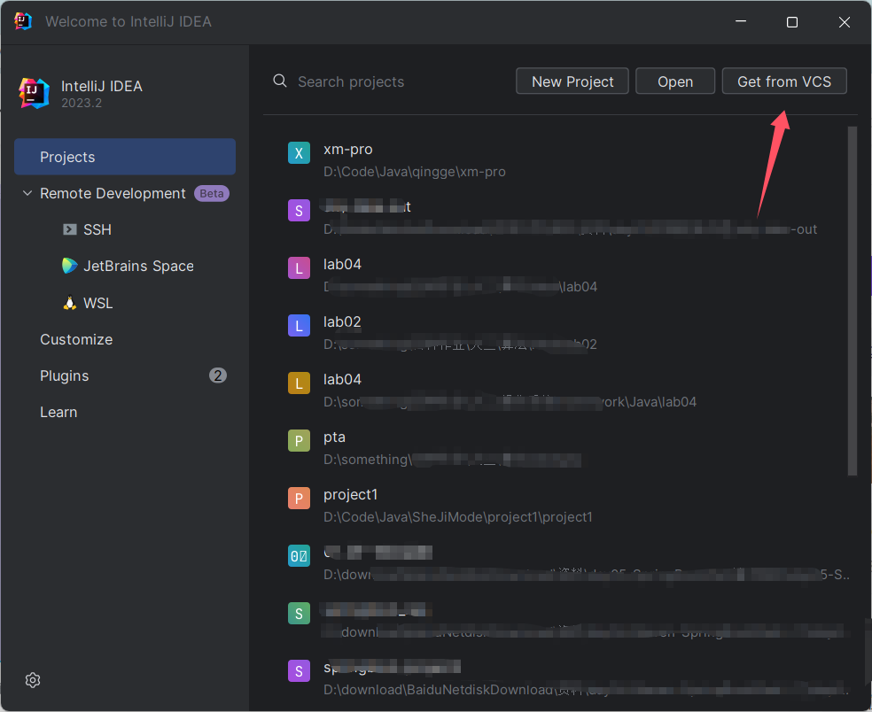The height and width of the screenshot is (712, 872).
Task: Click the magenta L icon of first lab04
Action: coord(299,268)
